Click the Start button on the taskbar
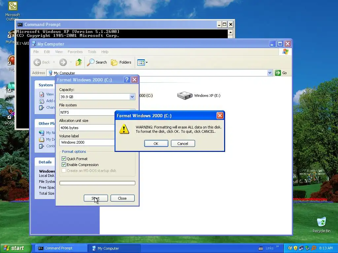Screen dimensions: 338x253 coord(15,248)
